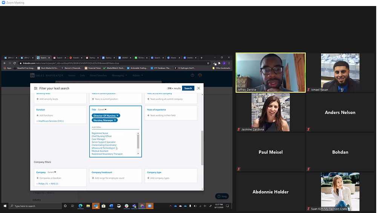Click the Add titles input field
Screen dimensions: 377x213
[115, 127]
